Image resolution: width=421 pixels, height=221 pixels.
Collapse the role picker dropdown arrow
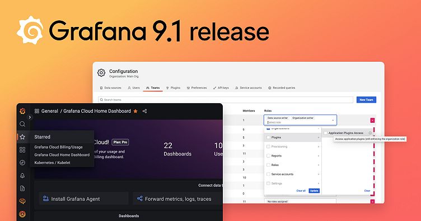[333, 120]
